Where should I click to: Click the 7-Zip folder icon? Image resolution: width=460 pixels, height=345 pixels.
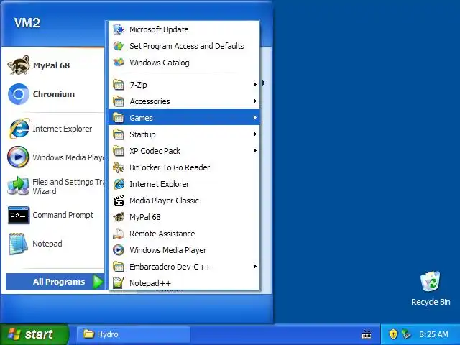[x=119, y=85]
